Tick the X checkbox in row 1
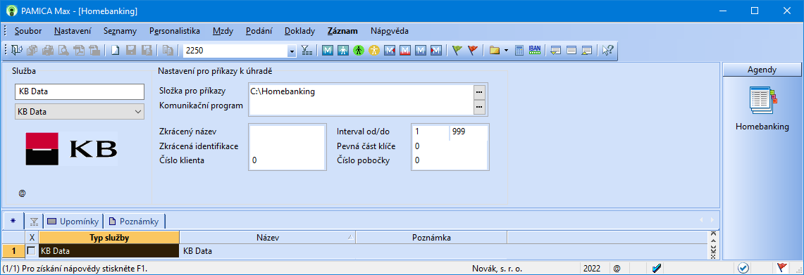804x275 pixels. (x=31, y=251)
